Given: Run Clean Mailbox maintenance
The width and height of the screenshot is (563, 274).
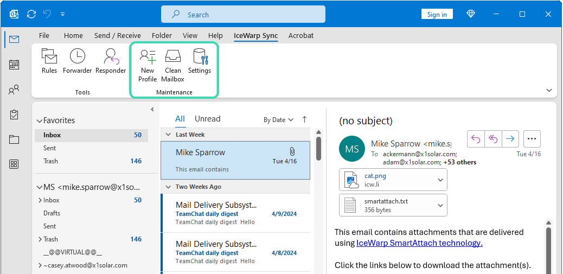Looking at the screenshot, I should pyautogui.click(x=172, y=65).
